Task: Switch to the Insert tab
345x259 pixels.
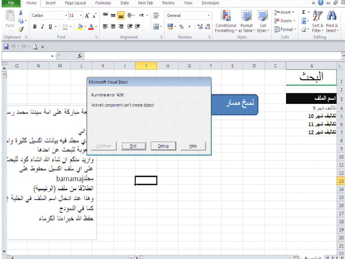Action: click(50, 3)
